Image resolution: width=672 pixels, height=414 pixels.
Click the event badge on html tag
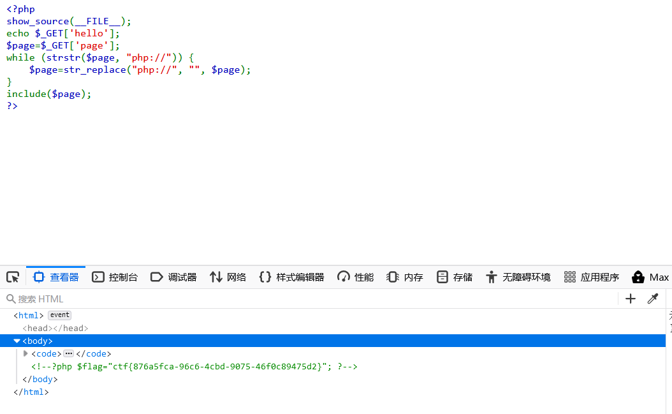click(x=59, y=315)
